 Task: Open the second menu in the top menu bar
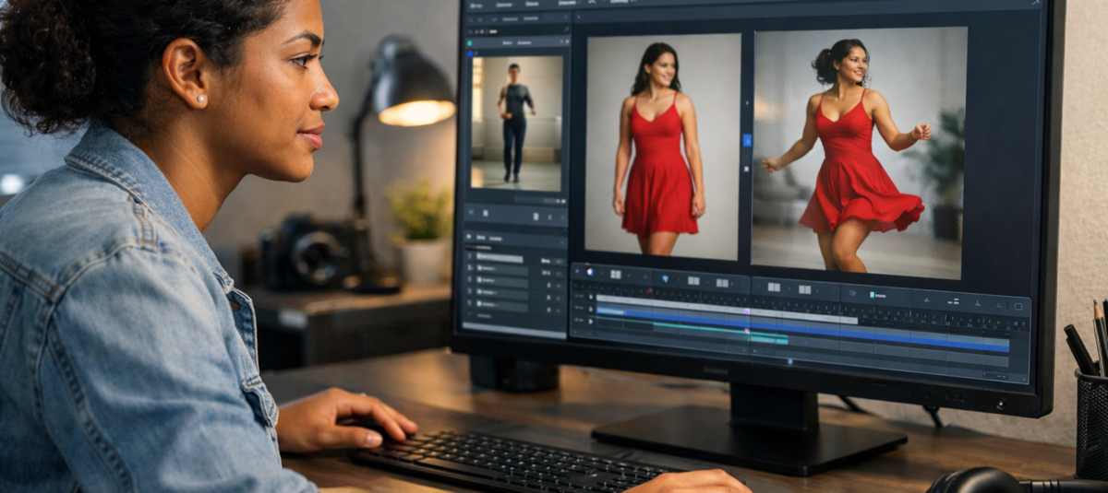[504, 5]
